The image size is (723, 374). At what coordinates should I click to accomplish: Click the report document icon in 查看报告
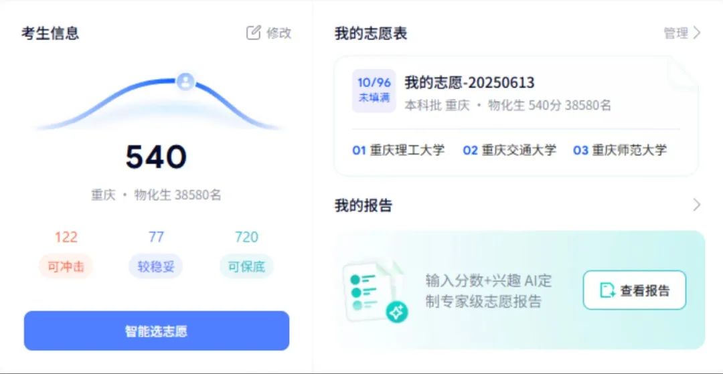coord(607,290)
